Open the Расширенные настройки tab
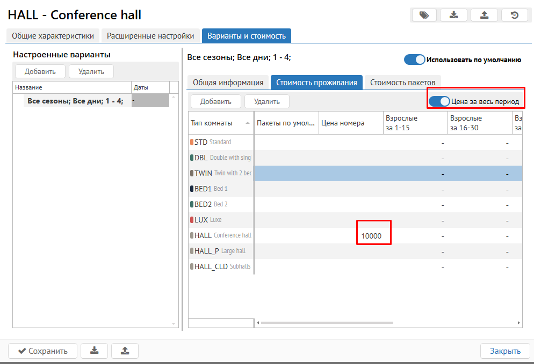 coord(150,36)
